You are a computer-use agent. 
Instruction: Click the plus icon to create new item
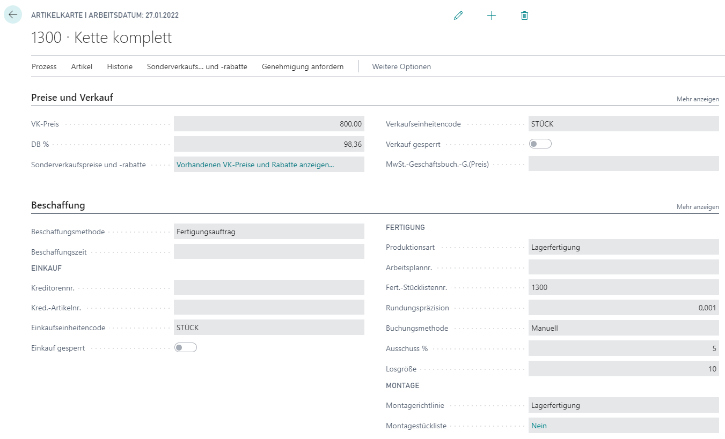pos(492,16)
